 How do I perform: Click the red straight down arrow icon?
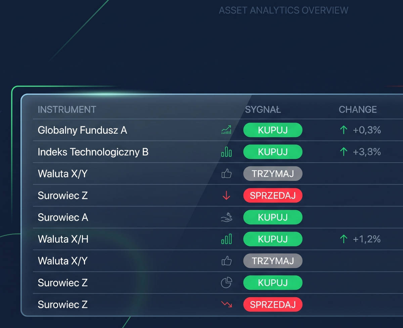point(226,196)
